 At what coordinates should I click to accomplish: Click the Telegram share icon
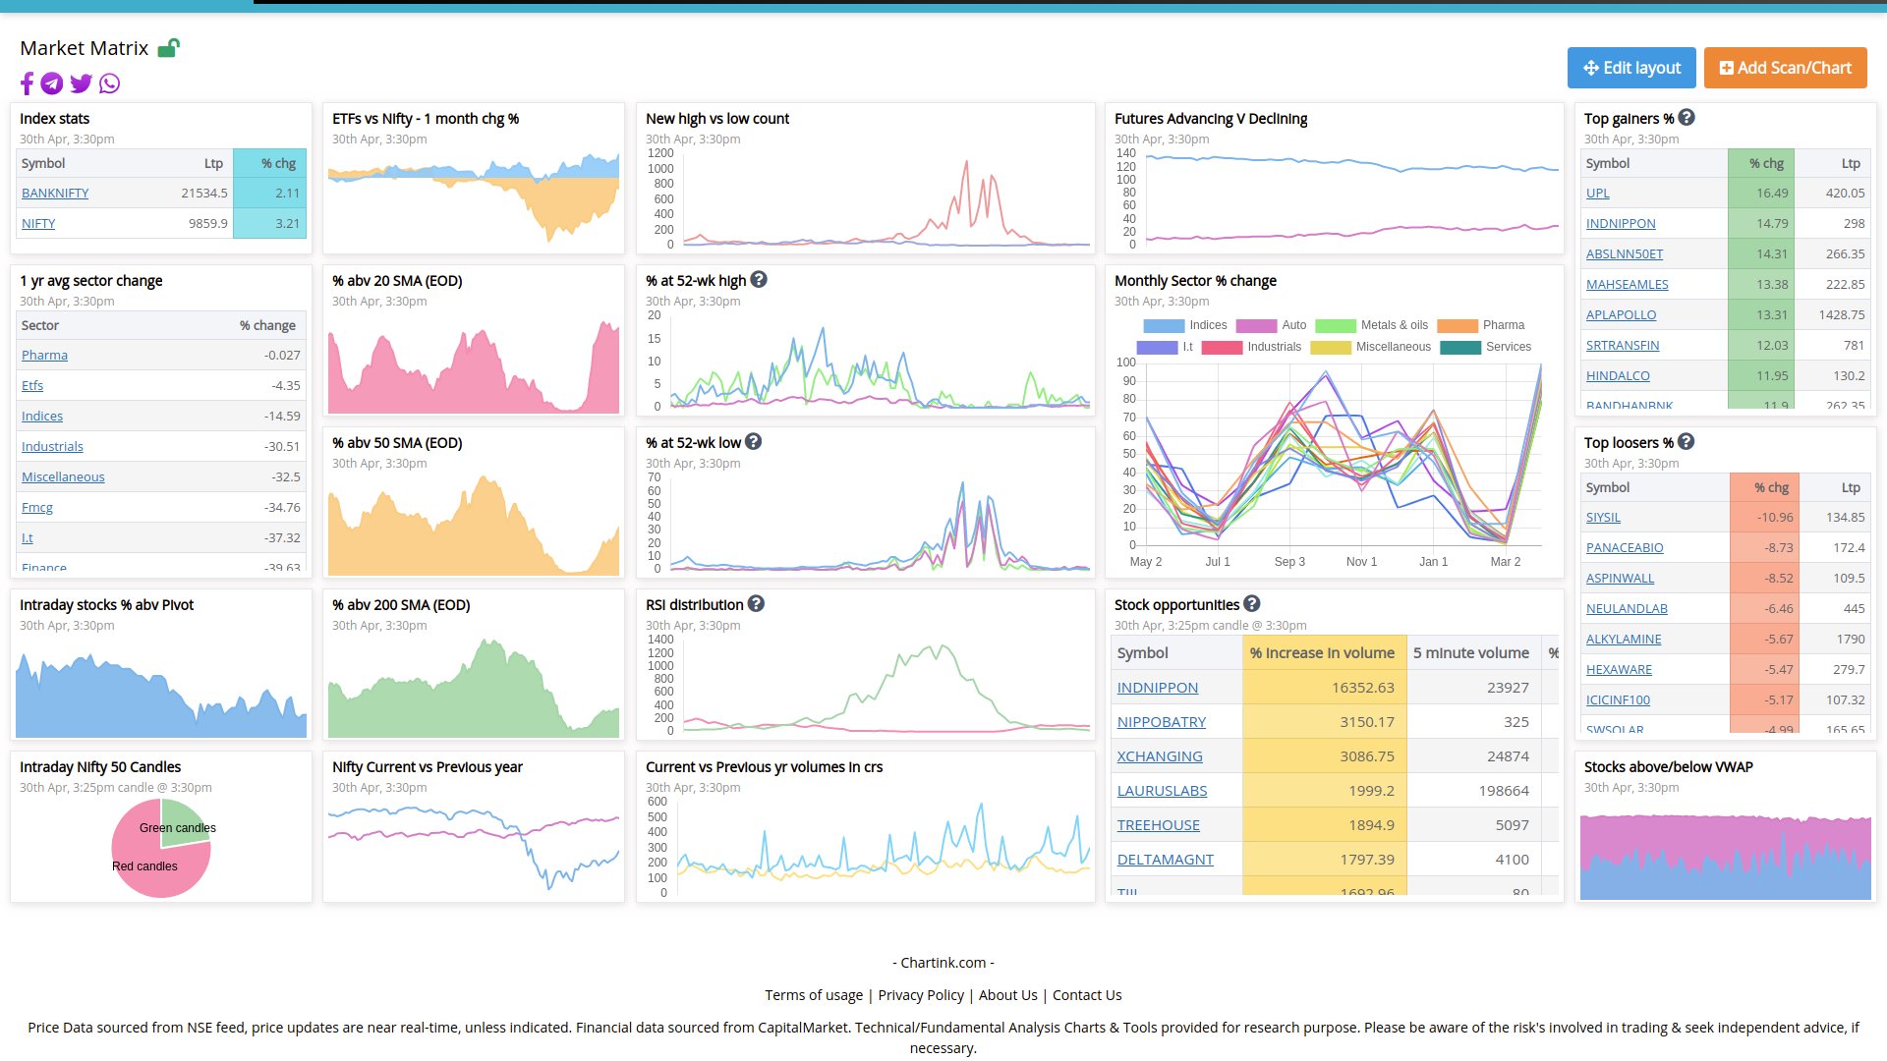click(52, 84)
